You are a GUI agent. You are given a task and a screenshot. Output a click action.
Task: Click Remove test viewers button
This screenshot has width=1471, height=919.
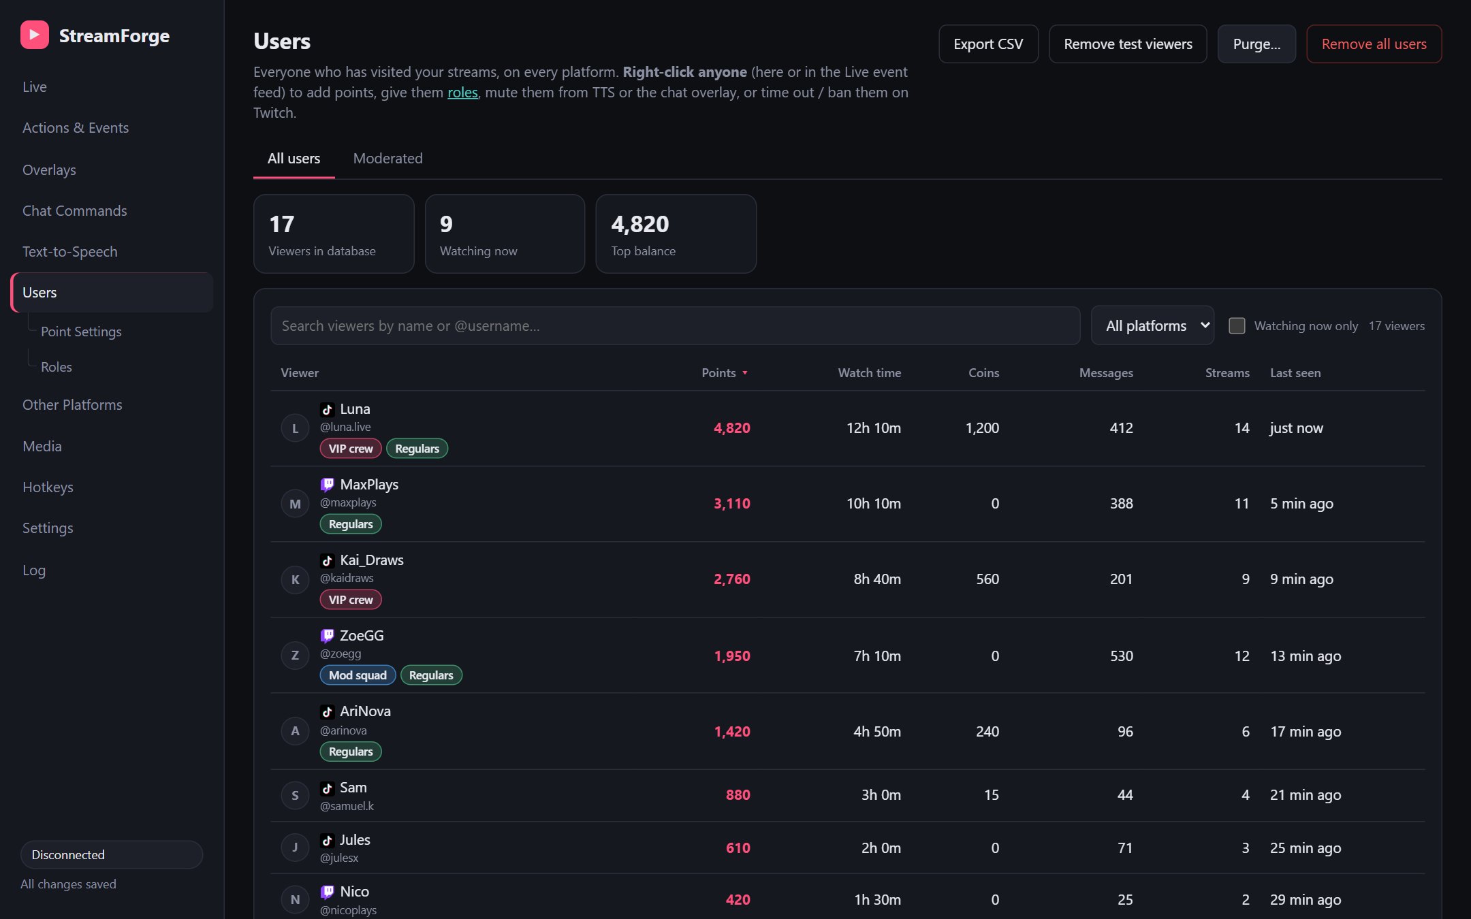[1128, 44]
